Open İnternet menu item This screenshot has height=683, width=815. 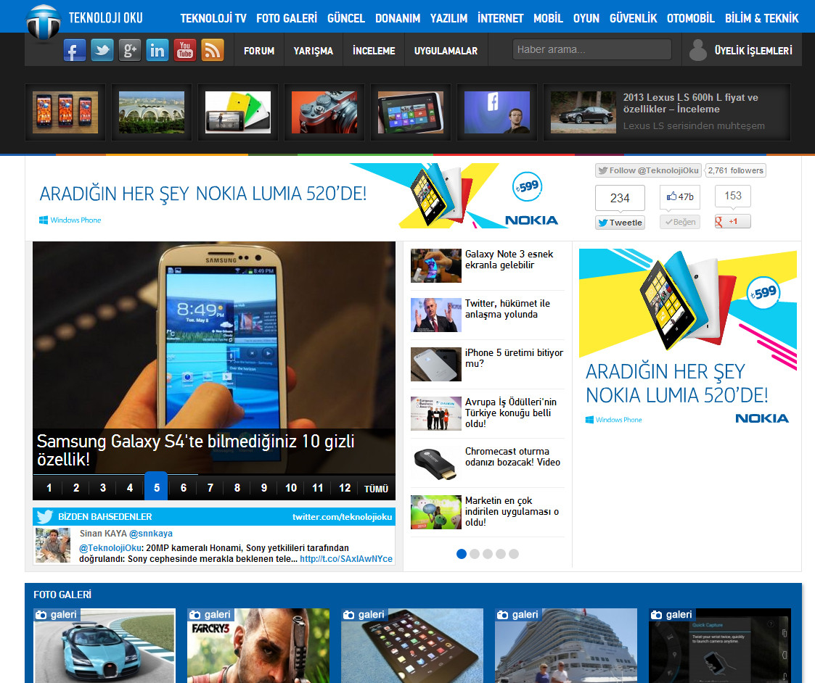click(500, 18)
